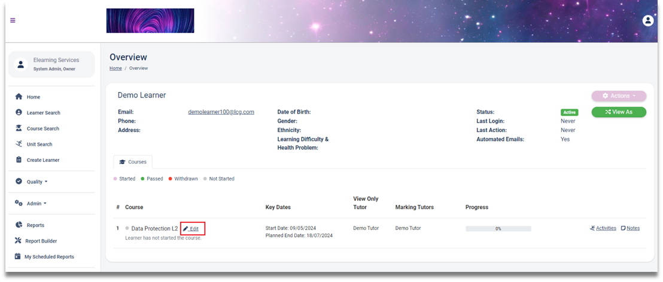Select the Courses tab
The width and height of the screenshot is (663, 282).
(133, 162)
